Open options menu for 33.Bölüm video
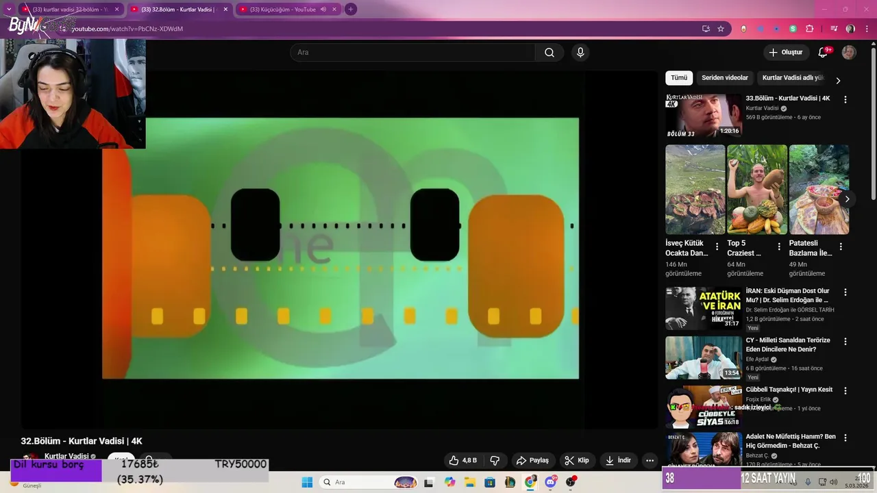 click(x=845, y=99)
